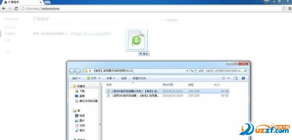Click the Explorer search input field
The width and height of the screenshot is (292, 140).
(220, 71)
